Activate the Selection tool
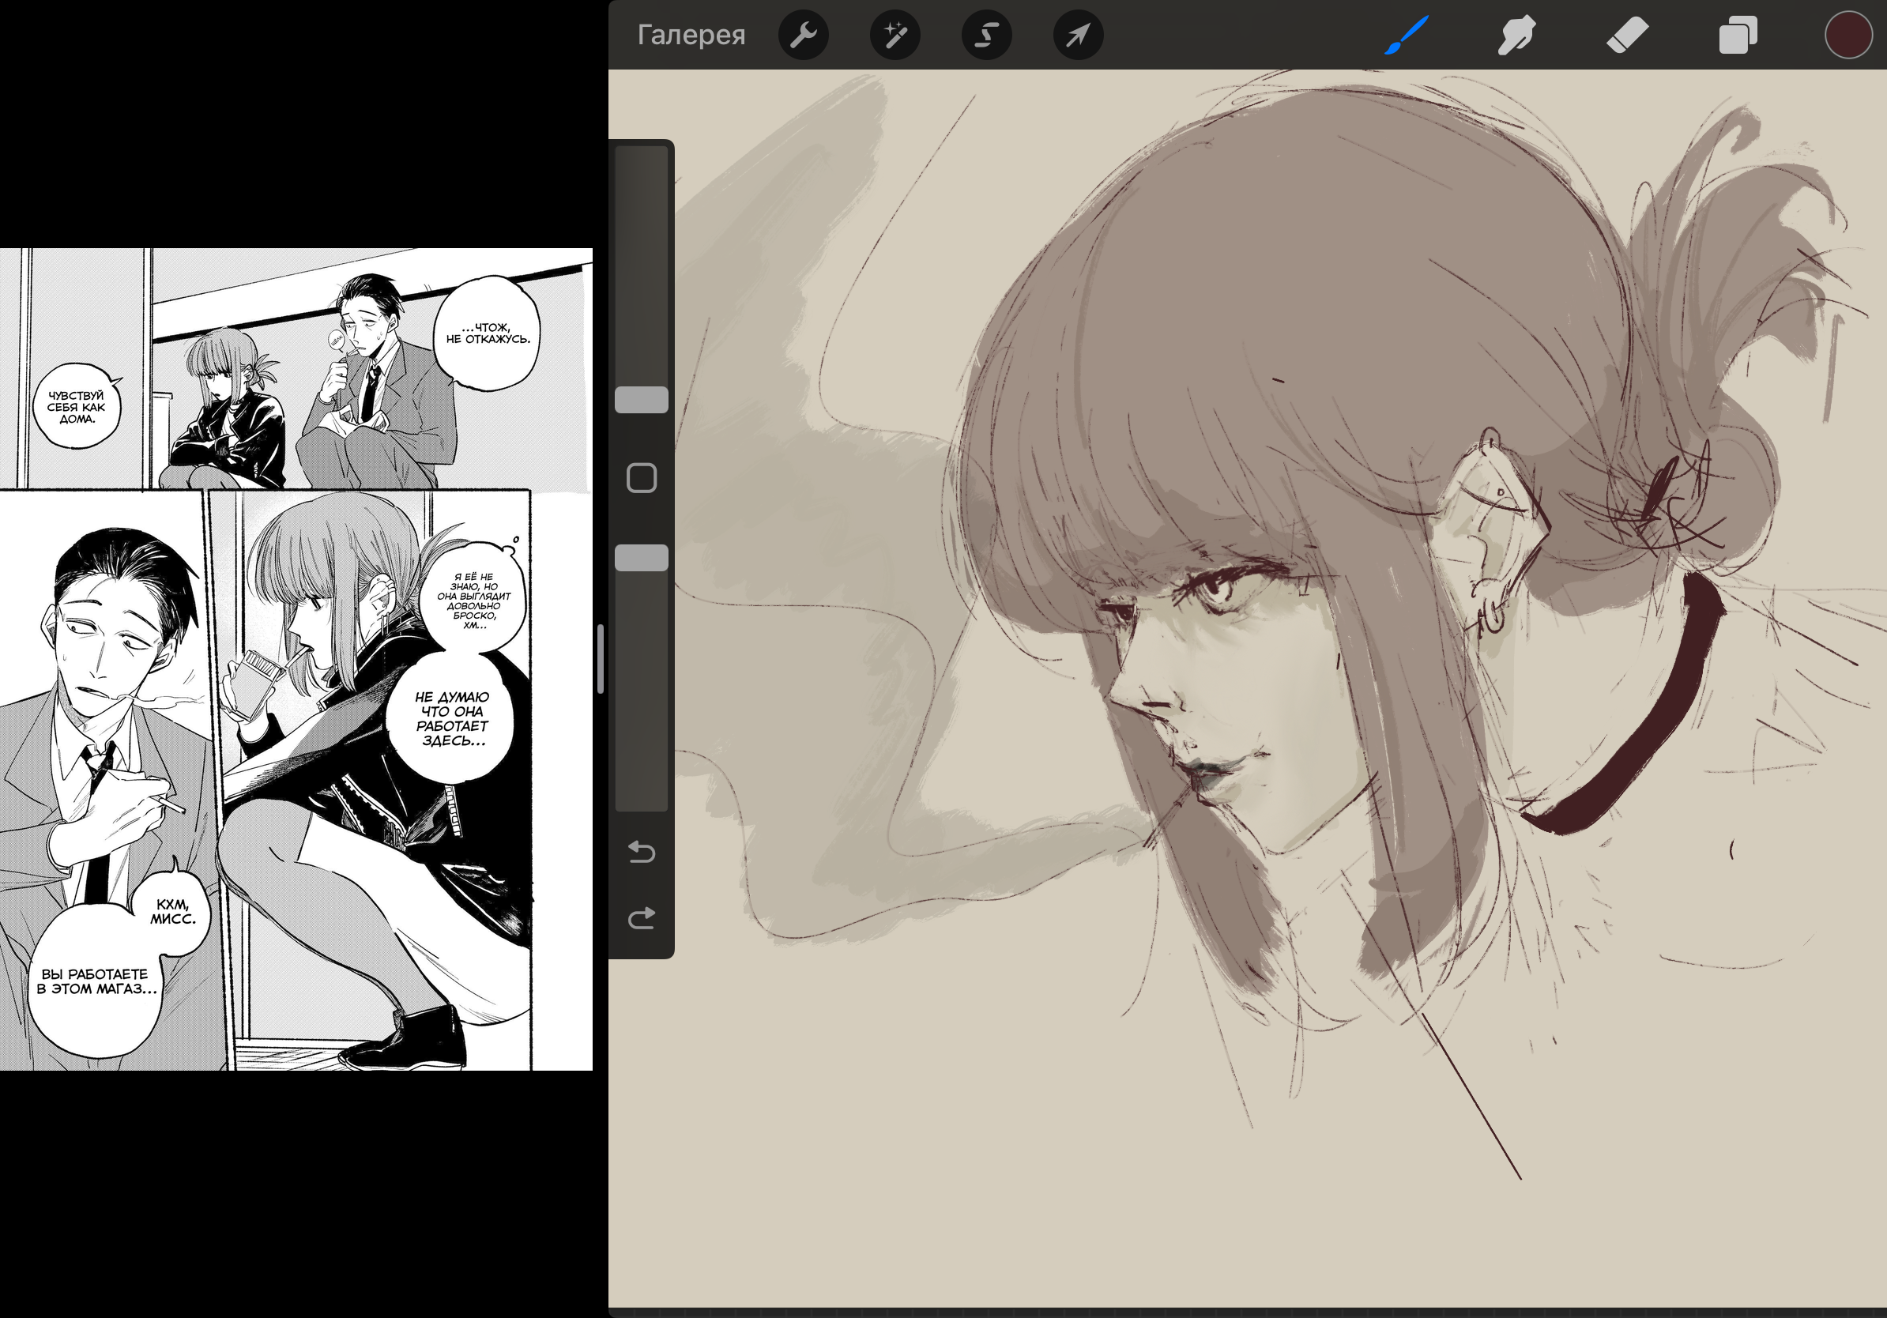The image size is (1887, 1318). 986,36
